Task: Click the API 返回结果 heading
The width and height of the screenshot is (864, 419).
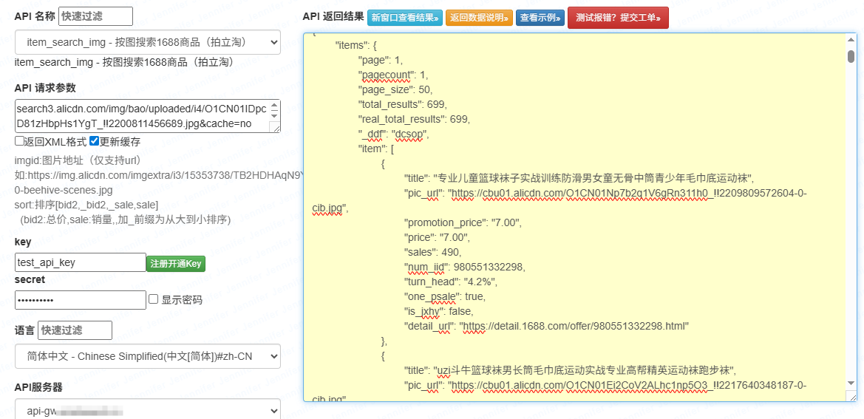Action: 333,16
